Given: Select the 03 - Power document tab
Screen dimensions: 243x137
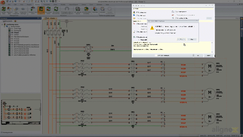Looking at the screenshot, I should (x=51, y=18).
